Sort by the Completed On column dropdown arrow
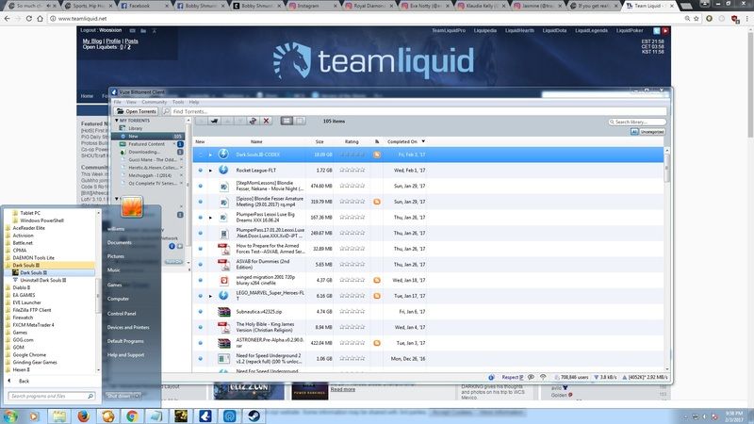The height and width of the screenshot is (424, 754). [x=423, y=141]
